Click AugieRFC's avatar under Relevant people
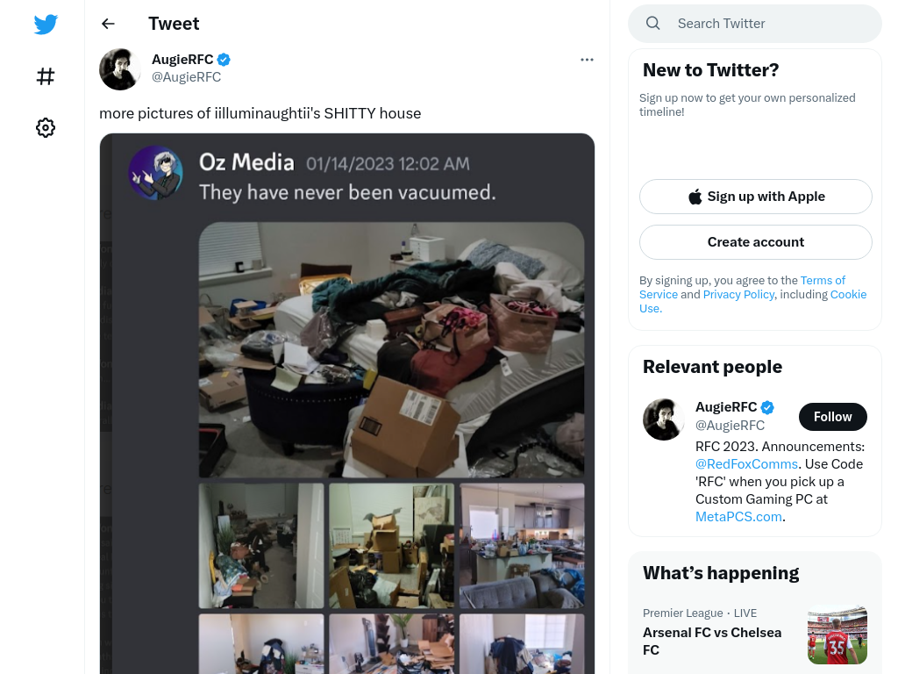This screenshot has height=674, width=898. coord(663,419)
